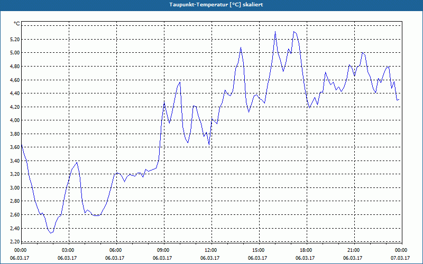The width and height of the screenshot is (423, 264).
Task: Click the 21:00 time label
Action: 354,250
